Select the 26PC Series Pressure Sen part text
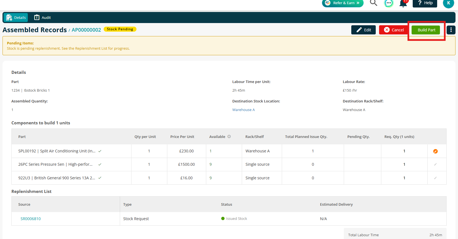Viewport: 458px width, 239px height. point(55,164)
